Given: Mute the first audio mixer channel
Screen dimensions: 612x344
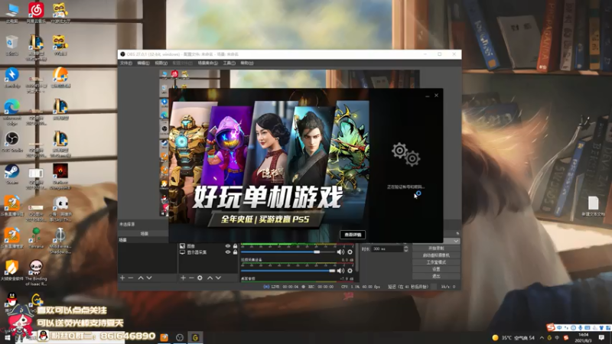Looking at the screenshot, I should coord(340,252).
